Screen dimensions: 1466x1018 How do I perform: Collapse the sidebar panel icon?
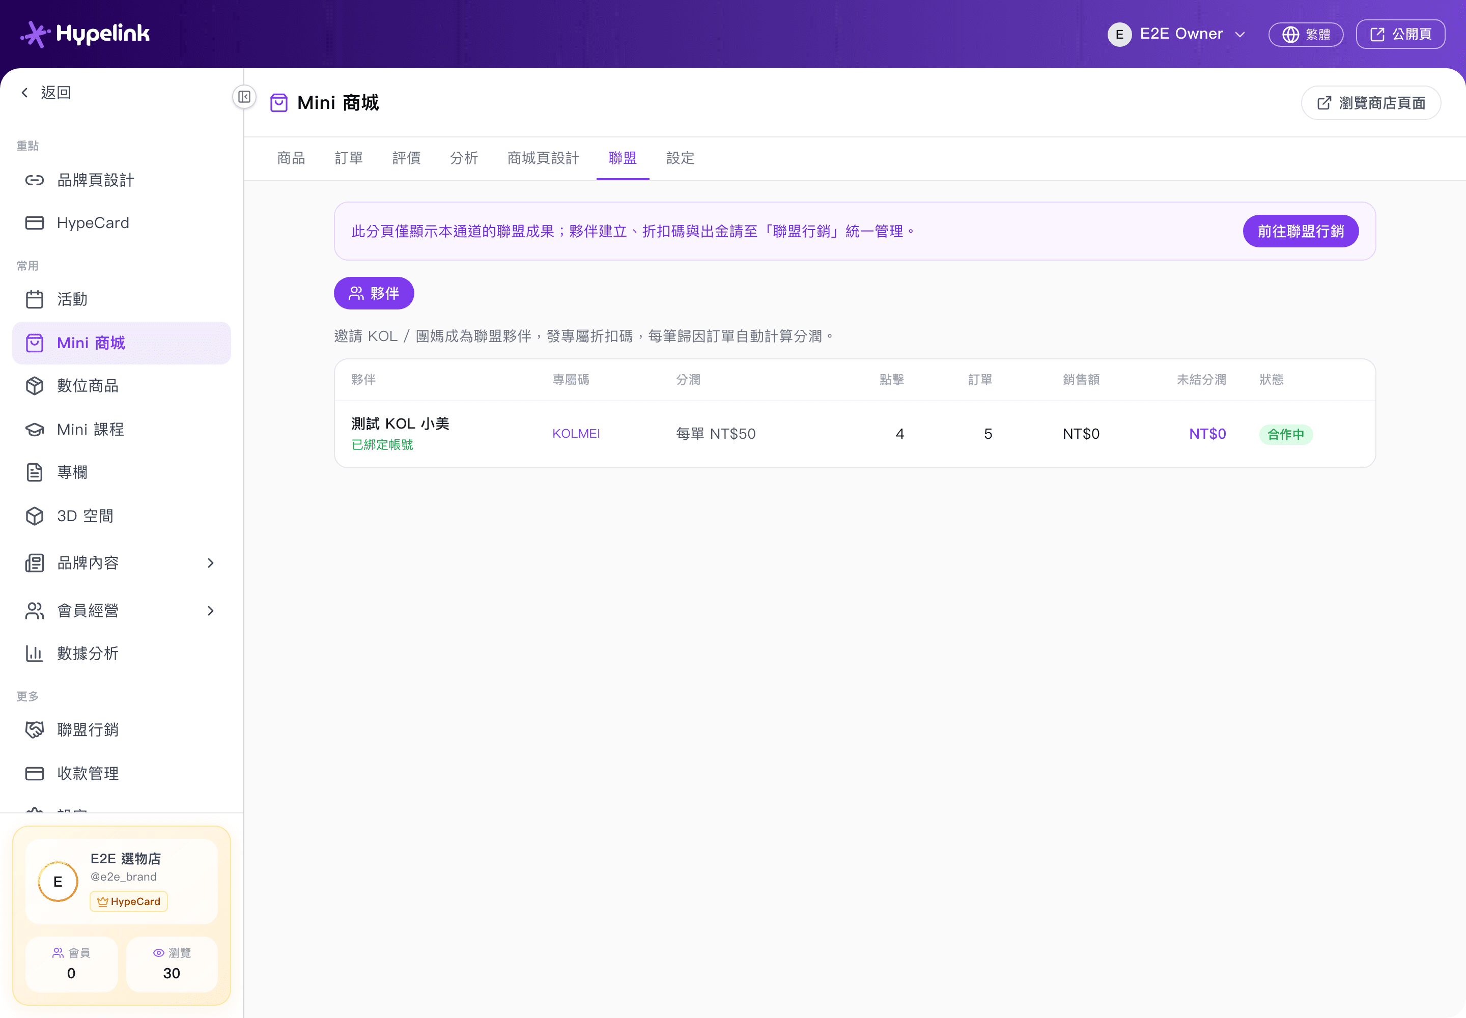click(244, 97)
